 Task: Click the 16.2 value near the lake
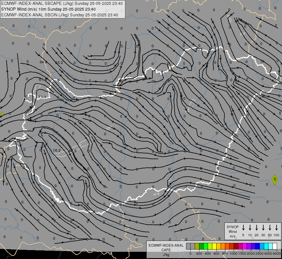(x=57, y=151)
